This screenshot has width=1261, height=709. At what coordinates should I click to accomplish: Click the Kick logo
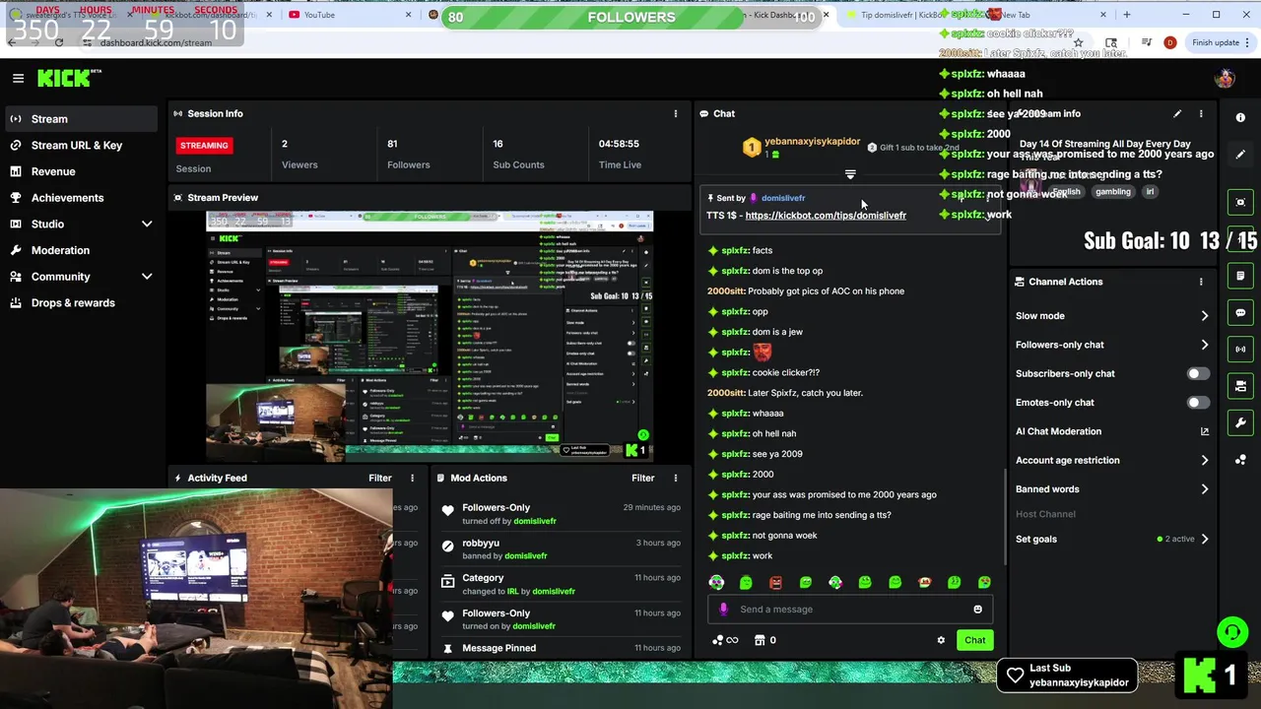[69, 78]
